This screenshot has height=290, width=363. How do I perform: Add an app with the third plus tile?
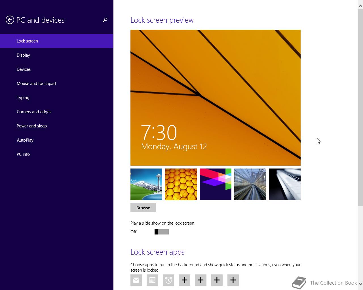(217, 280)
